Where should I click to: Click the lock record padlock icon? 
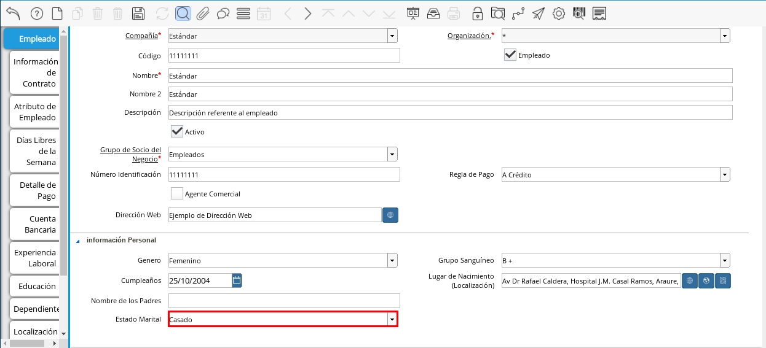tap(477, 13)
